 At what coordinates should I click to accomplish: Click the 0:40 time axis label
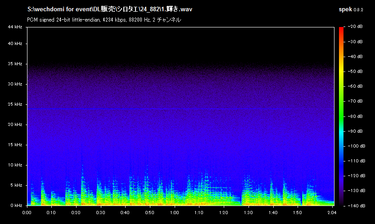click(x=125, y=213)
